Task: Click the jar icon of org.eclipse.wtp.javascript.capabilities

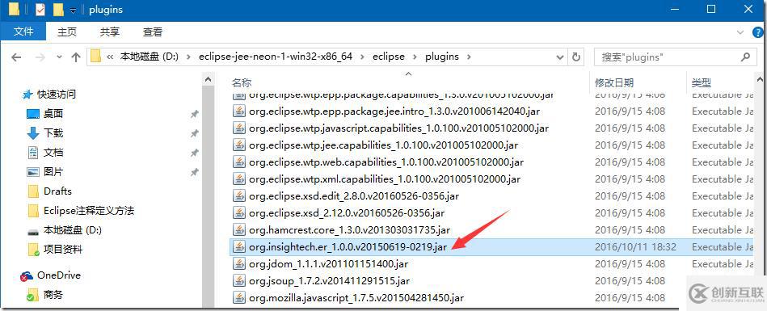Action: click(238, 128)
